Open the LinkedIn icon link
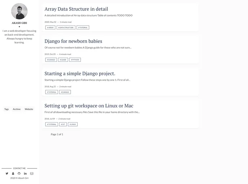This screenshot has width=248, height=184. (x=25, y=174)
